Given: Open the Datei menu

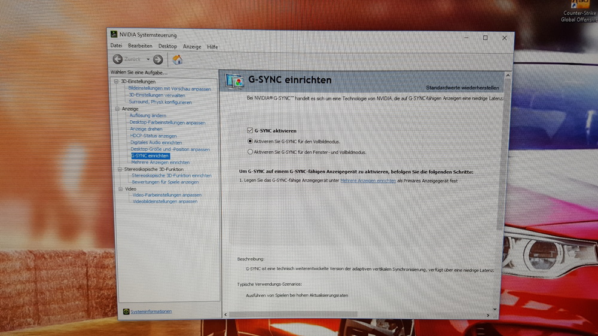Looking at the screenshot, I should pos(116,46).
